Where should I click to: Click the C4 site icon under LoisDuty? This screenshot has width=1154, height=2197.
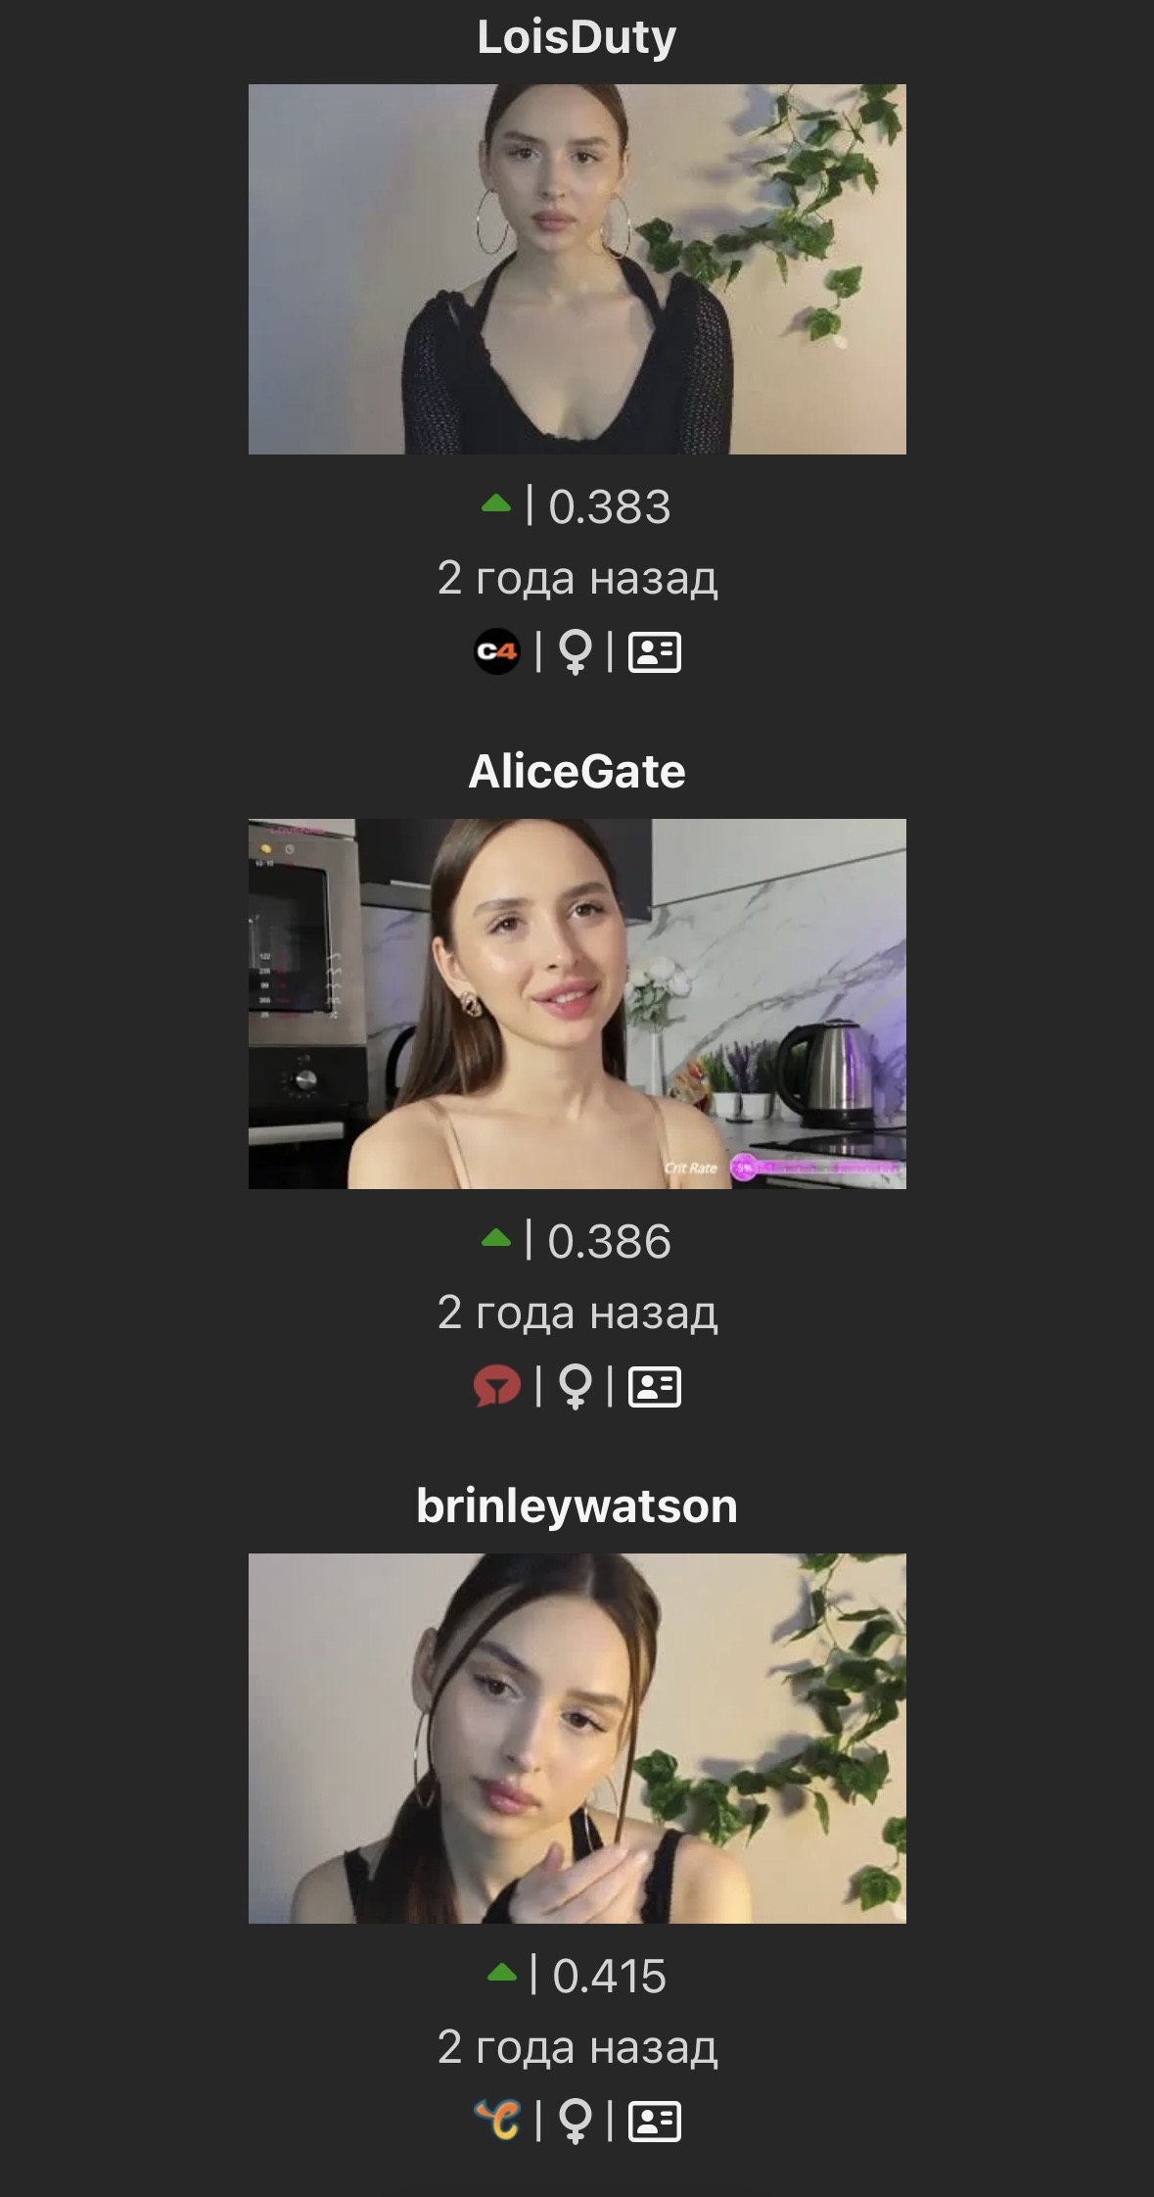click(497, 651)
